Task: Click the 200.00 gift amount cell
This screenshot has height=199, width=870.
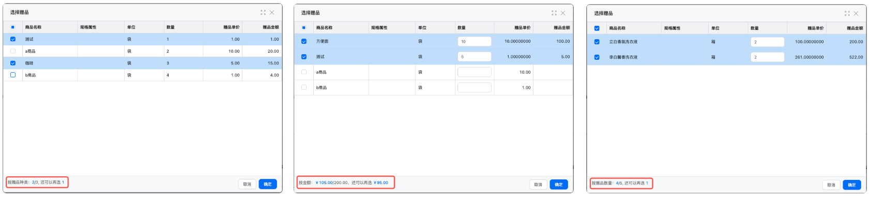Action: tap(846, 42)
